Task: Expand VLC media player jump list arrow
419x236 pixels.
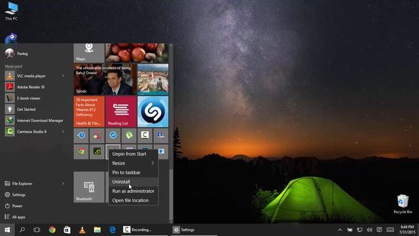Action: [x=63, y=76]
